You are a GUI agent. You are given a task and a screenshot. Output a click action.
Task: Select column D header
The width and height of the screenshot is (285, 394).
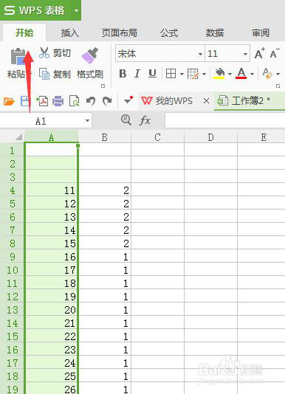(x=210, y=137)
